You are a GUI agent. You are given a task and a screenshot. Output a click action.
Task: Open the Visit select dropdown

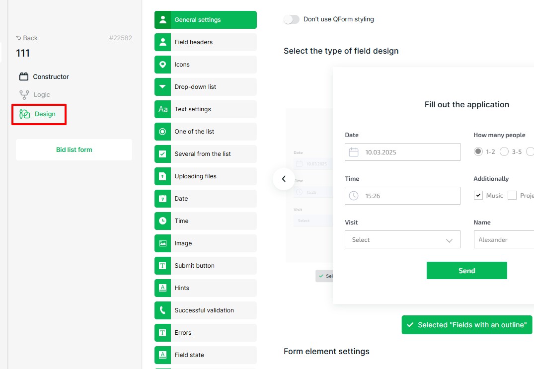point(402,239)
